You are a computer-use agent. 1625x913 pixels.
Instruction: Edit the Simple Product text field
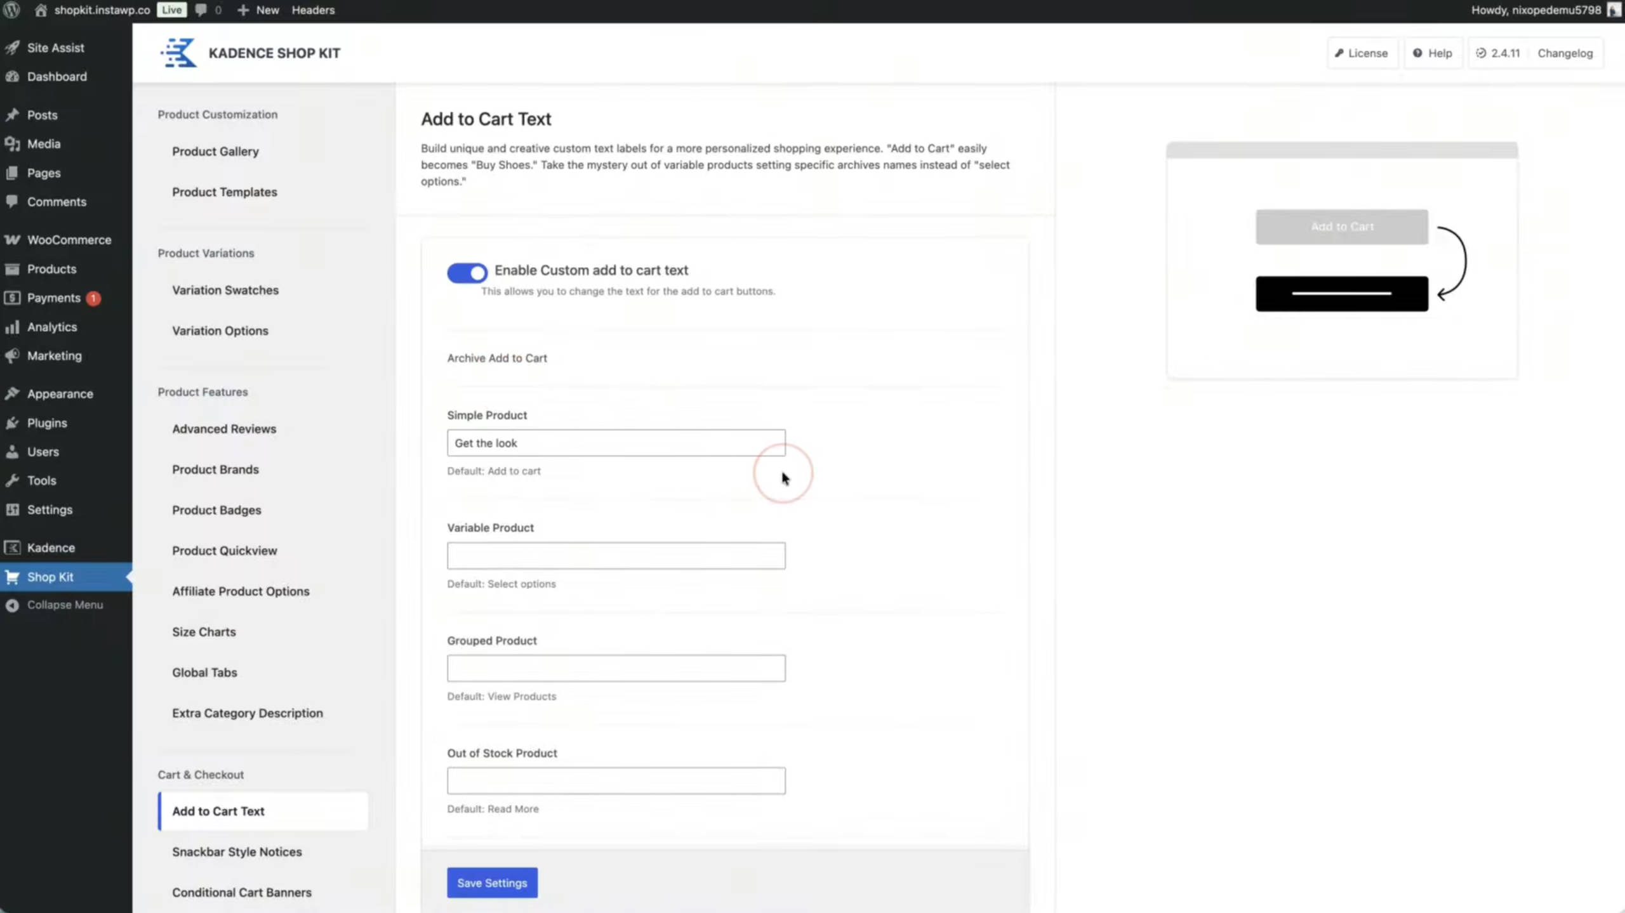point(615,442)
